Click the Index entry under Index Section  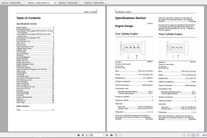(x=35, y=110)
